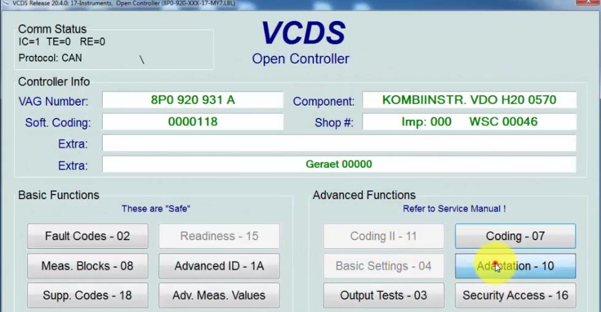The image size is (601, 312).
Task: Open Adv. Meas. Values
Action: coord(219,295)
